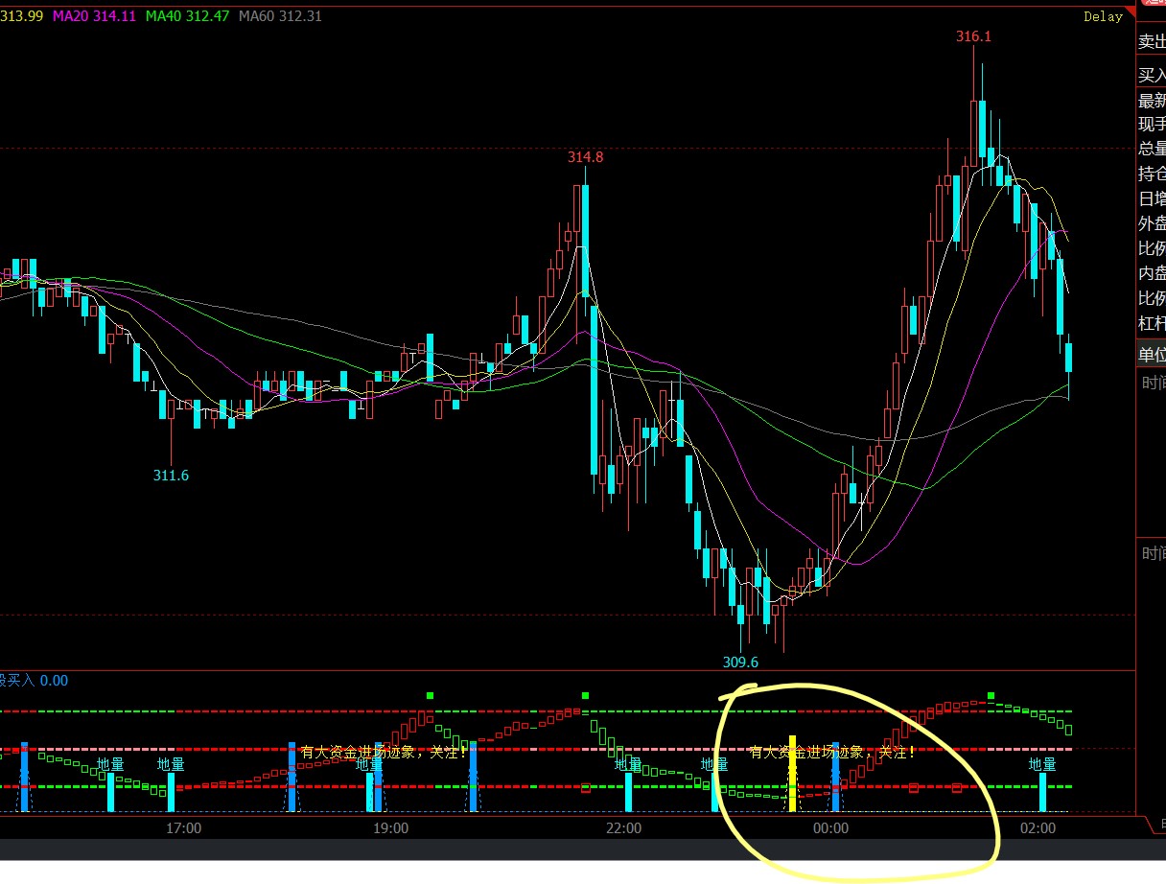Screen dimensions: 1166x884
Task: Click the 有大资金进场迹象 alert near 00:00
Action: [x=832, y=753]
